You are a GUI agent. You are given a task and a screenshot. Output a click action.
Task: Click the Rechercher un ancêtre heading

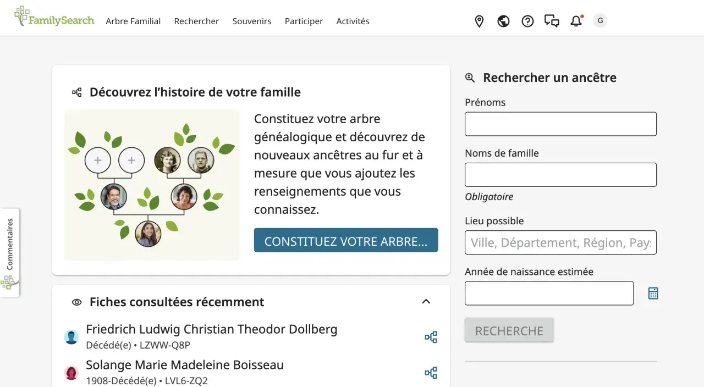click(549, 78)
